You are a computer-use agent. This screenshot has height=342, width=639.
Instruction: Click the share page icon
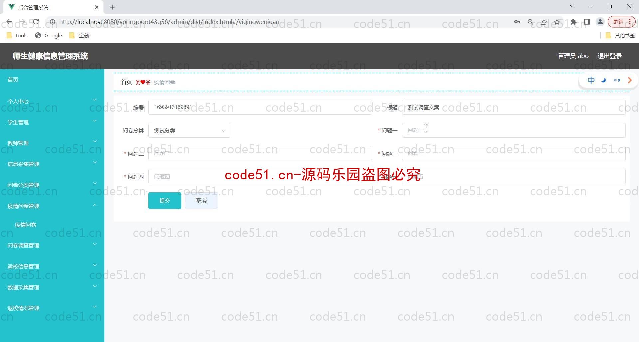[544, 22]
